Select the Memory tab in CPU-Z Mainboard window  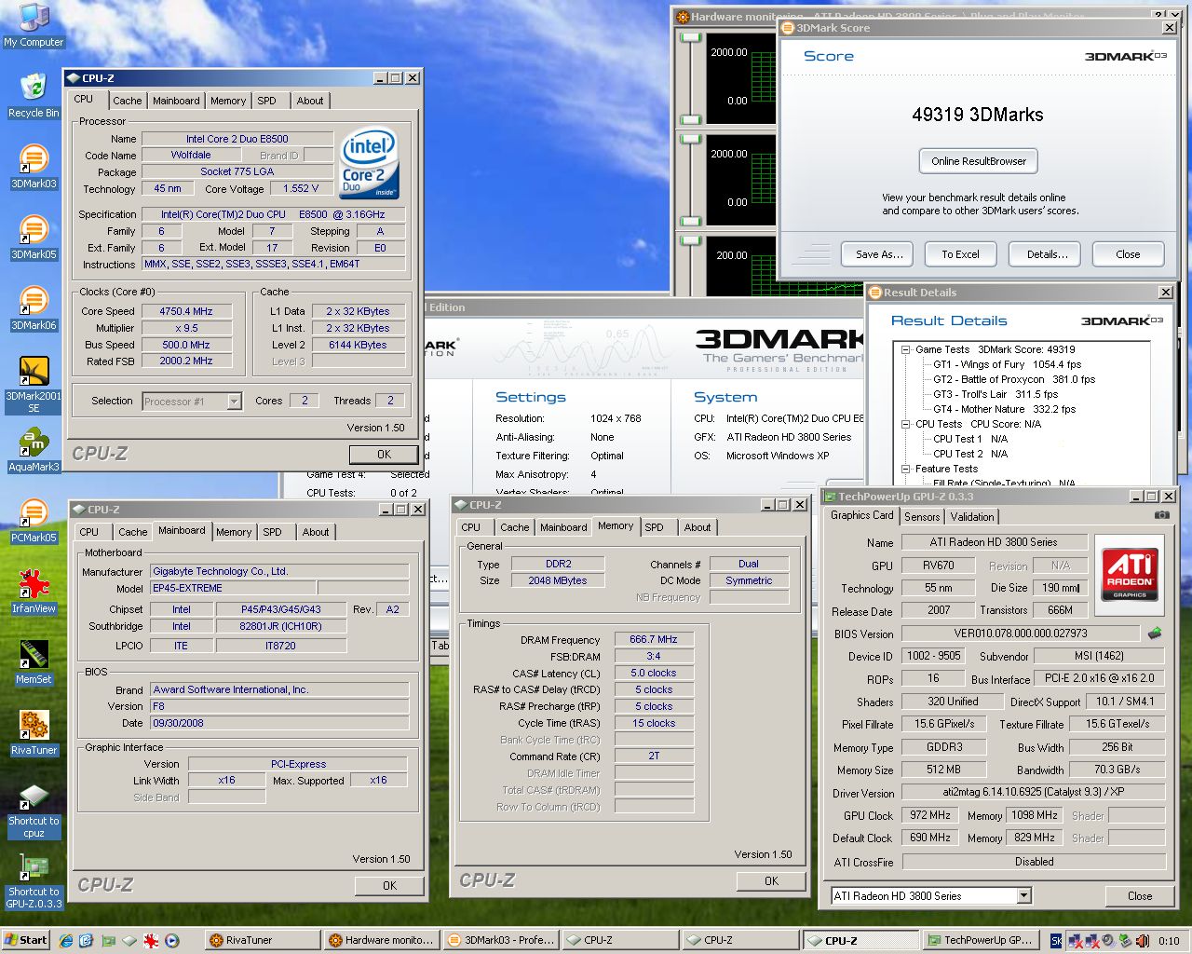pyautogui.click(x=234, y=532)
